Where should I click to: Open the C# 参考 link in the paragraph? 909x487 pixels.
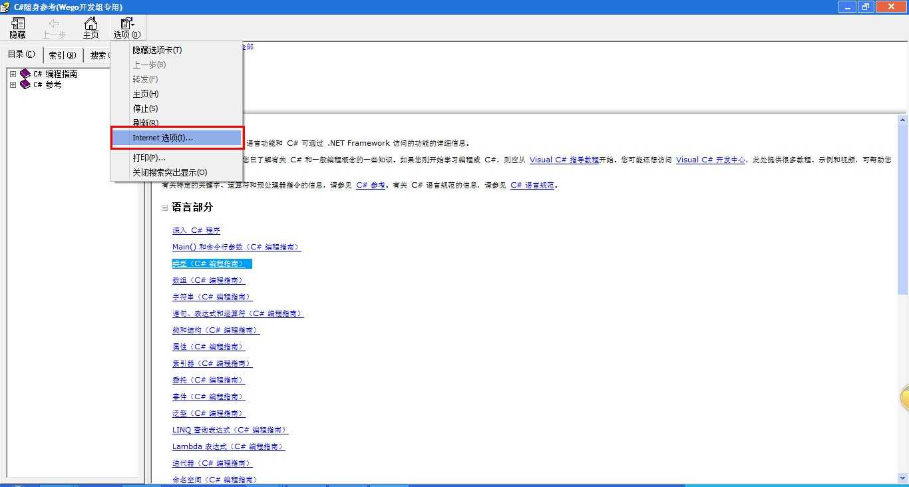pyautogui.click(x=371, y=185)
